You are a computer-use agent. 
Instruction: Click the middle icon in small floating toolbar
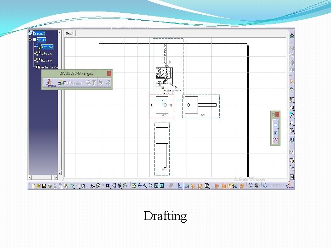[x=275, y=132]
